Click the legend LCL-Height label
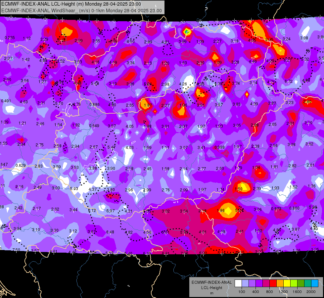This screenshot has width=324, height=298. (x=212, y=288)
